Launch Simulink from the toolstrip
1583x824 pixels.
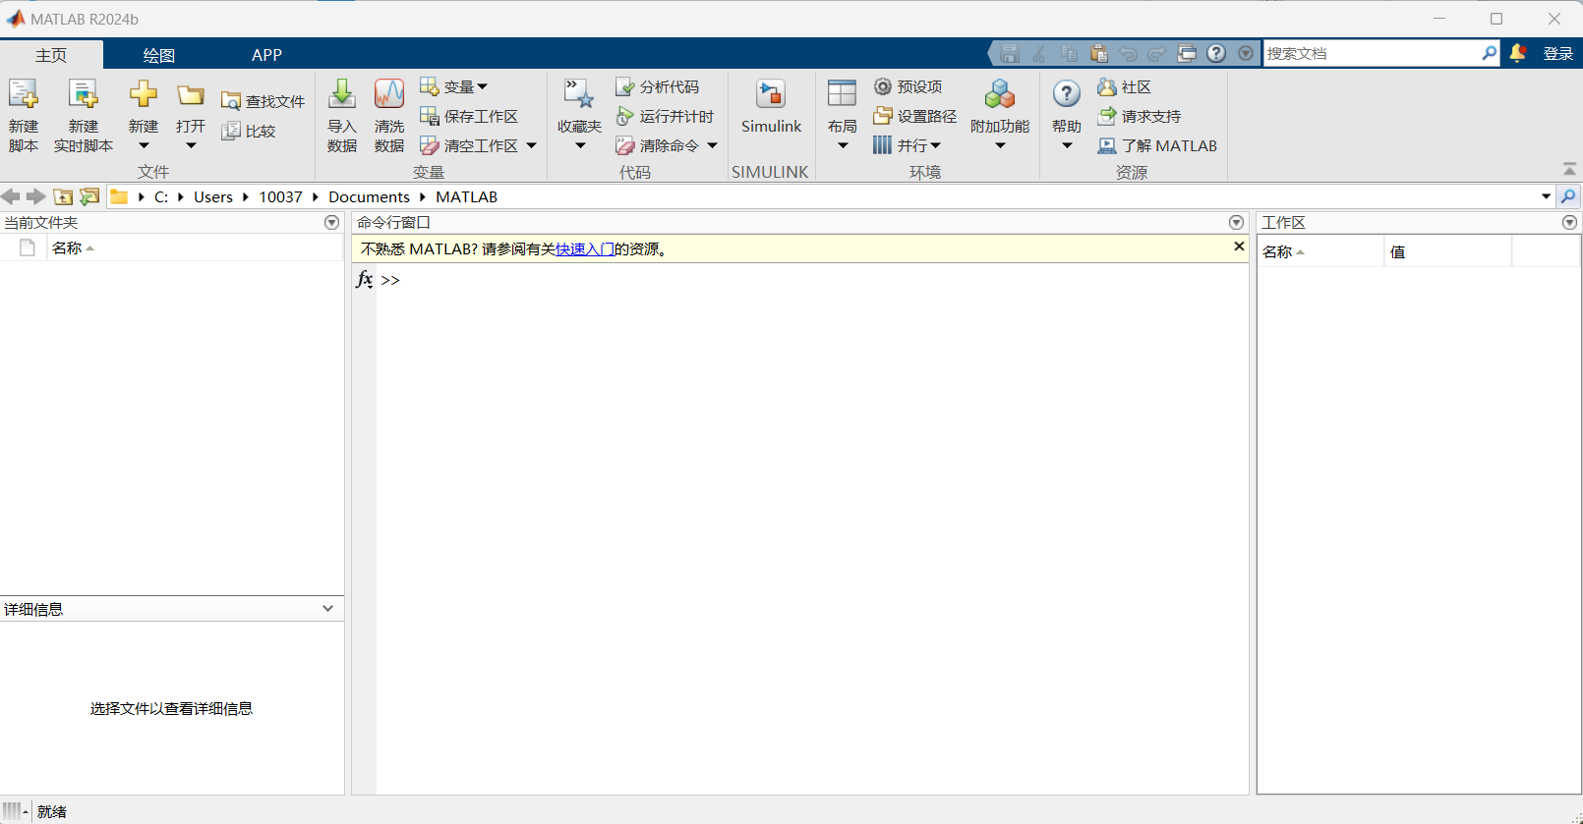pyautogui.click(x=771, y=106)
